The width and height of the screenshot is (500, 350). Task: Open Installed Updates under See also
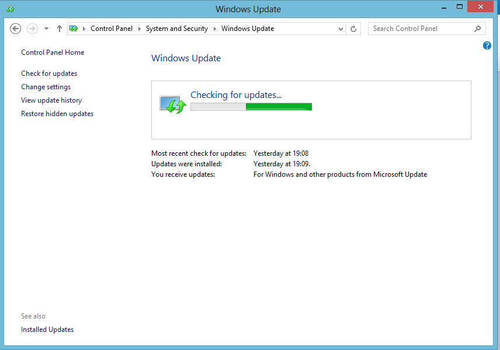pyautogui.click(x=47, y=330)
